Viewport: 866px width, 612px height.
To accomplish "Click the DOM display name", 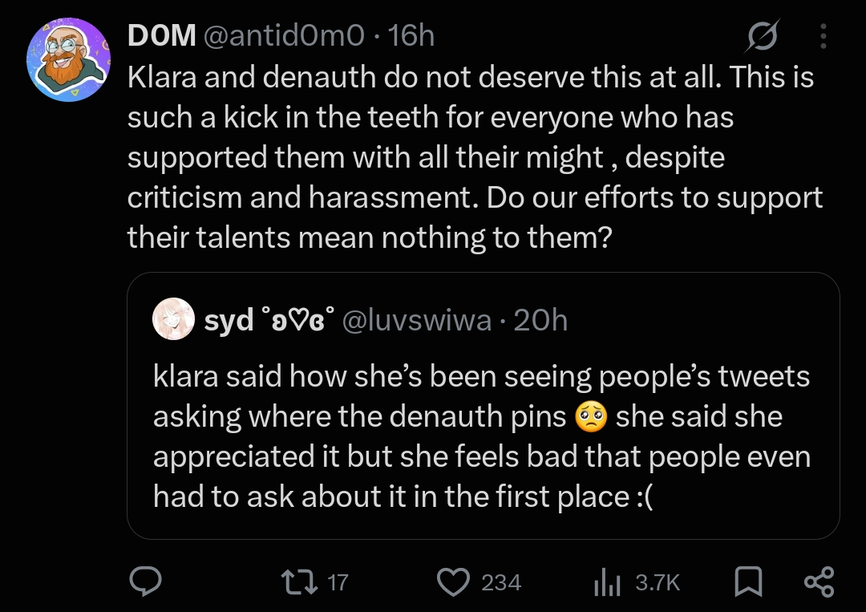I will point(162,35).
